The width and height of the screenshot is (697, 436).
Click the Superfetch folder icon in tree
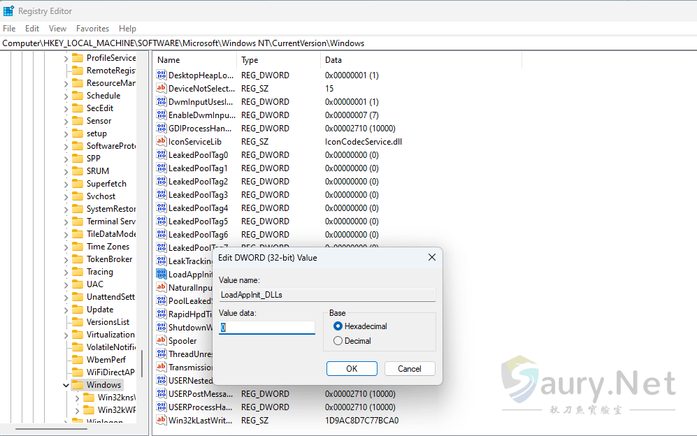coord(78,184)
